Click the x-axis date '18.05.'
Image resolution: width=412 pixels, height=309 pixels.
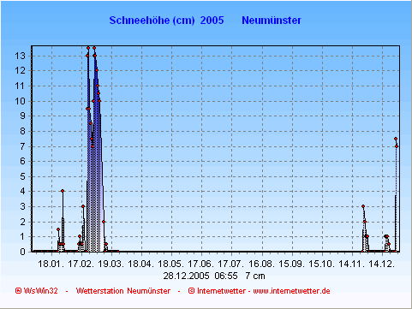171,264
